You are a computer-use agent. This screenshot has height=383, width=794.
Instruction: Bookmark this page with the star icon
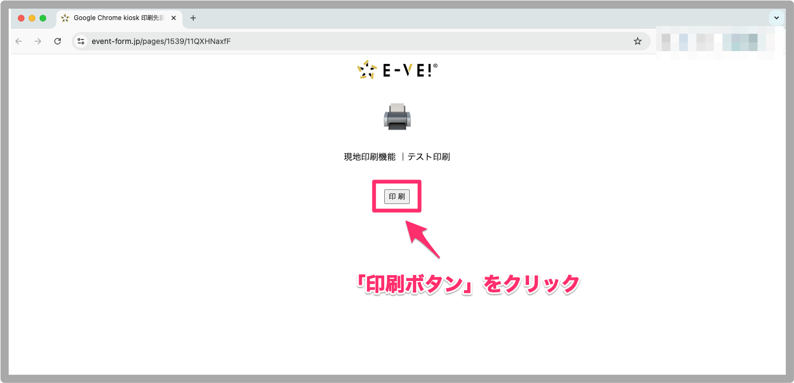638,41
